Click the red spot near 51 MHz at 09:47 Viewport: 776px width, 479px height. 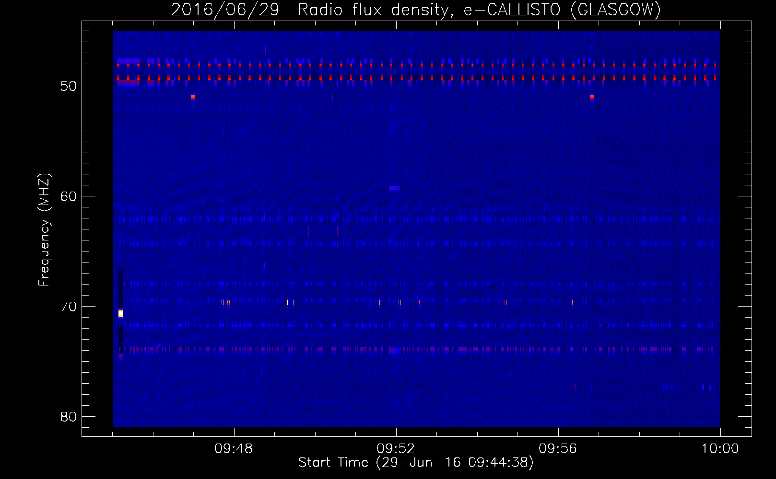pyautogui.click(x=193, y=97)
